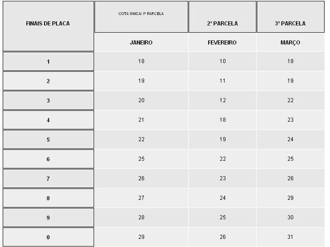Screen dimensions: 330x247
Task: Click the FINAIS DE PLACA header cell
Action: tap(48, 24)
